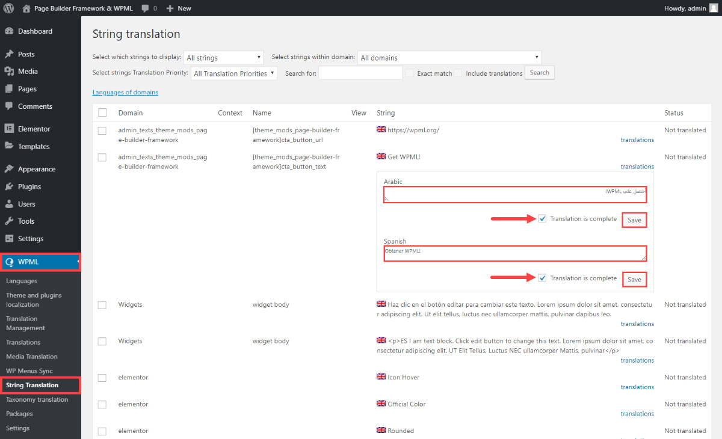Click UK flag beside Icon Hover string

[381, 377]
